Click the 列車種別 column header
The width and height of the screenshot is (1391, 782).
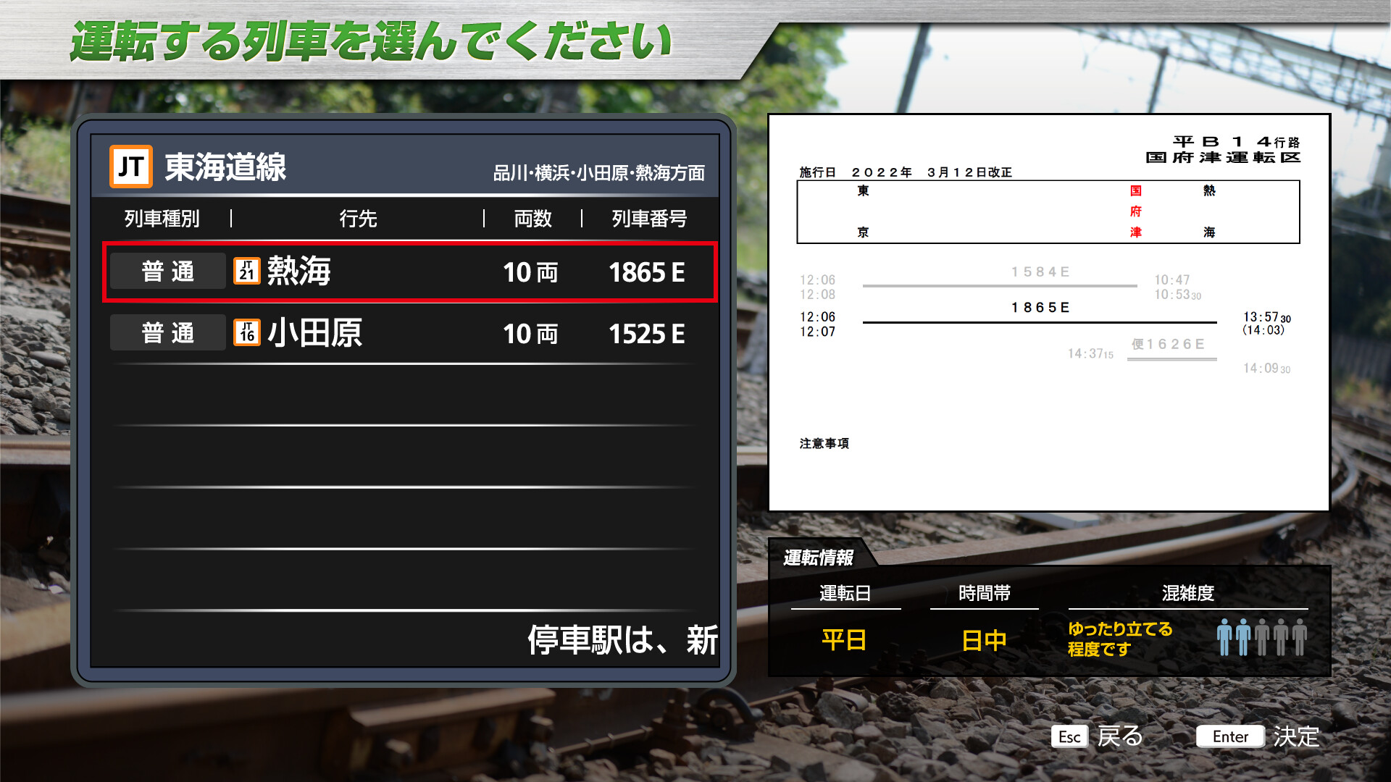162,219
